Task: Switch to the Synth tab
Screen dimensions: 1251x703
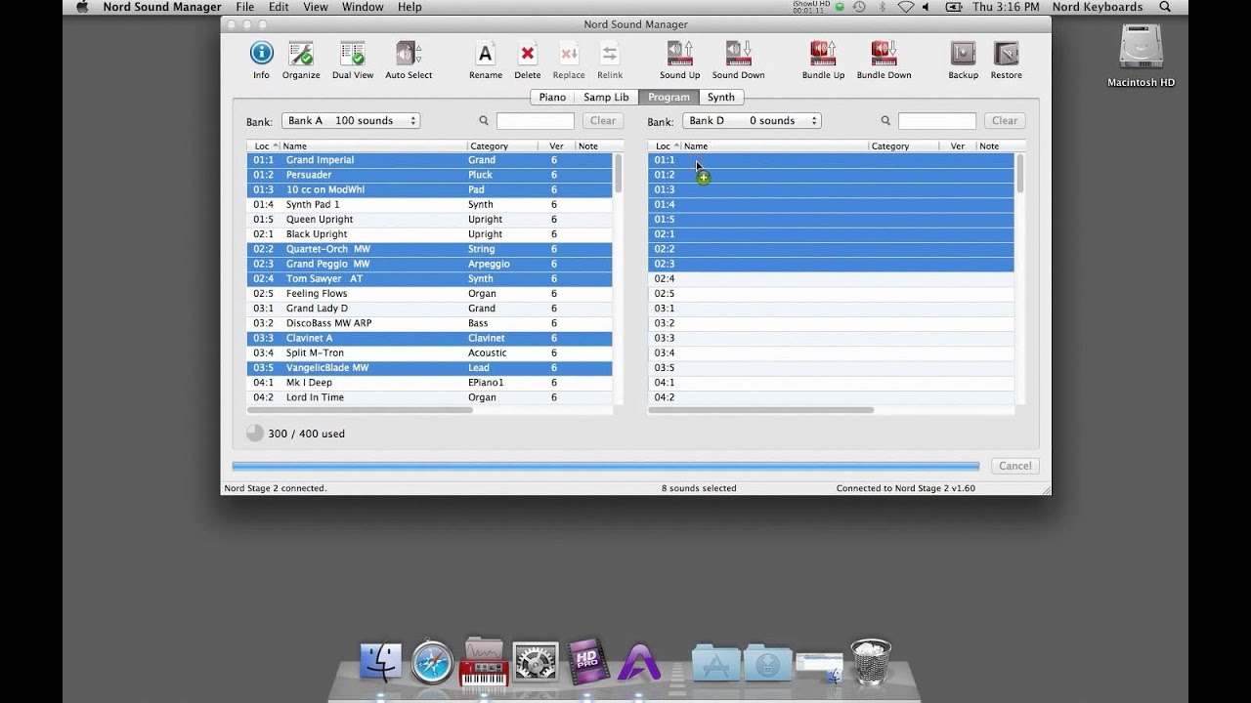Action: (721, 97)
